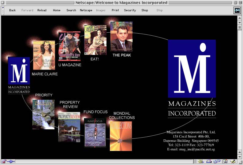Screen dimensions: 243x165
Task: Open the EAT! magazine cover
Action: (95, 40)
